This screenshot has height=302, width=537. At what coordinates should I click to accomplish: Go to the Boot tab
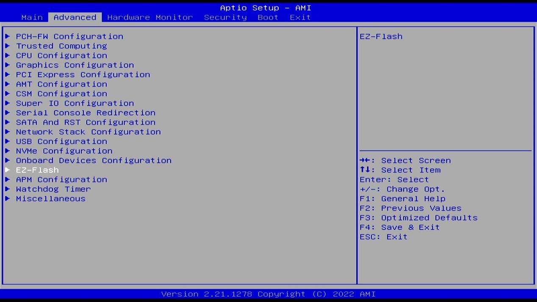pyautogui.click(x=268, y=17)
